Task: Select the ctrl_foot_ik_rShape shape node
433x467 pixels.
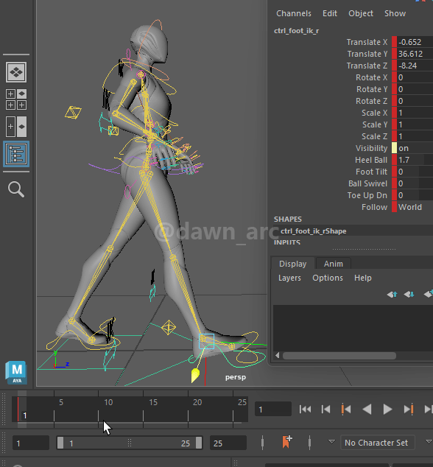Action: click(x=313, y=231)
